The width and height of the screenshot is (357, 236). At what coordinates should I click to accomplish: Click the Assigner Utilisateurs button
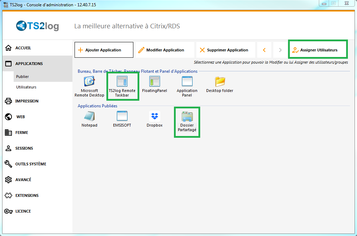(318, 50)
